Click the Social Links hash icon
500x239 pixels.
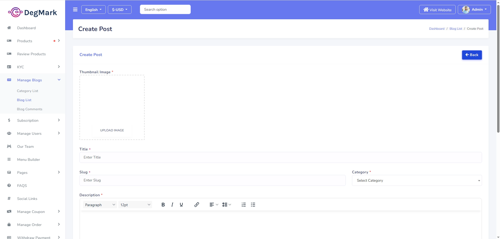click(x=9, y=198)
